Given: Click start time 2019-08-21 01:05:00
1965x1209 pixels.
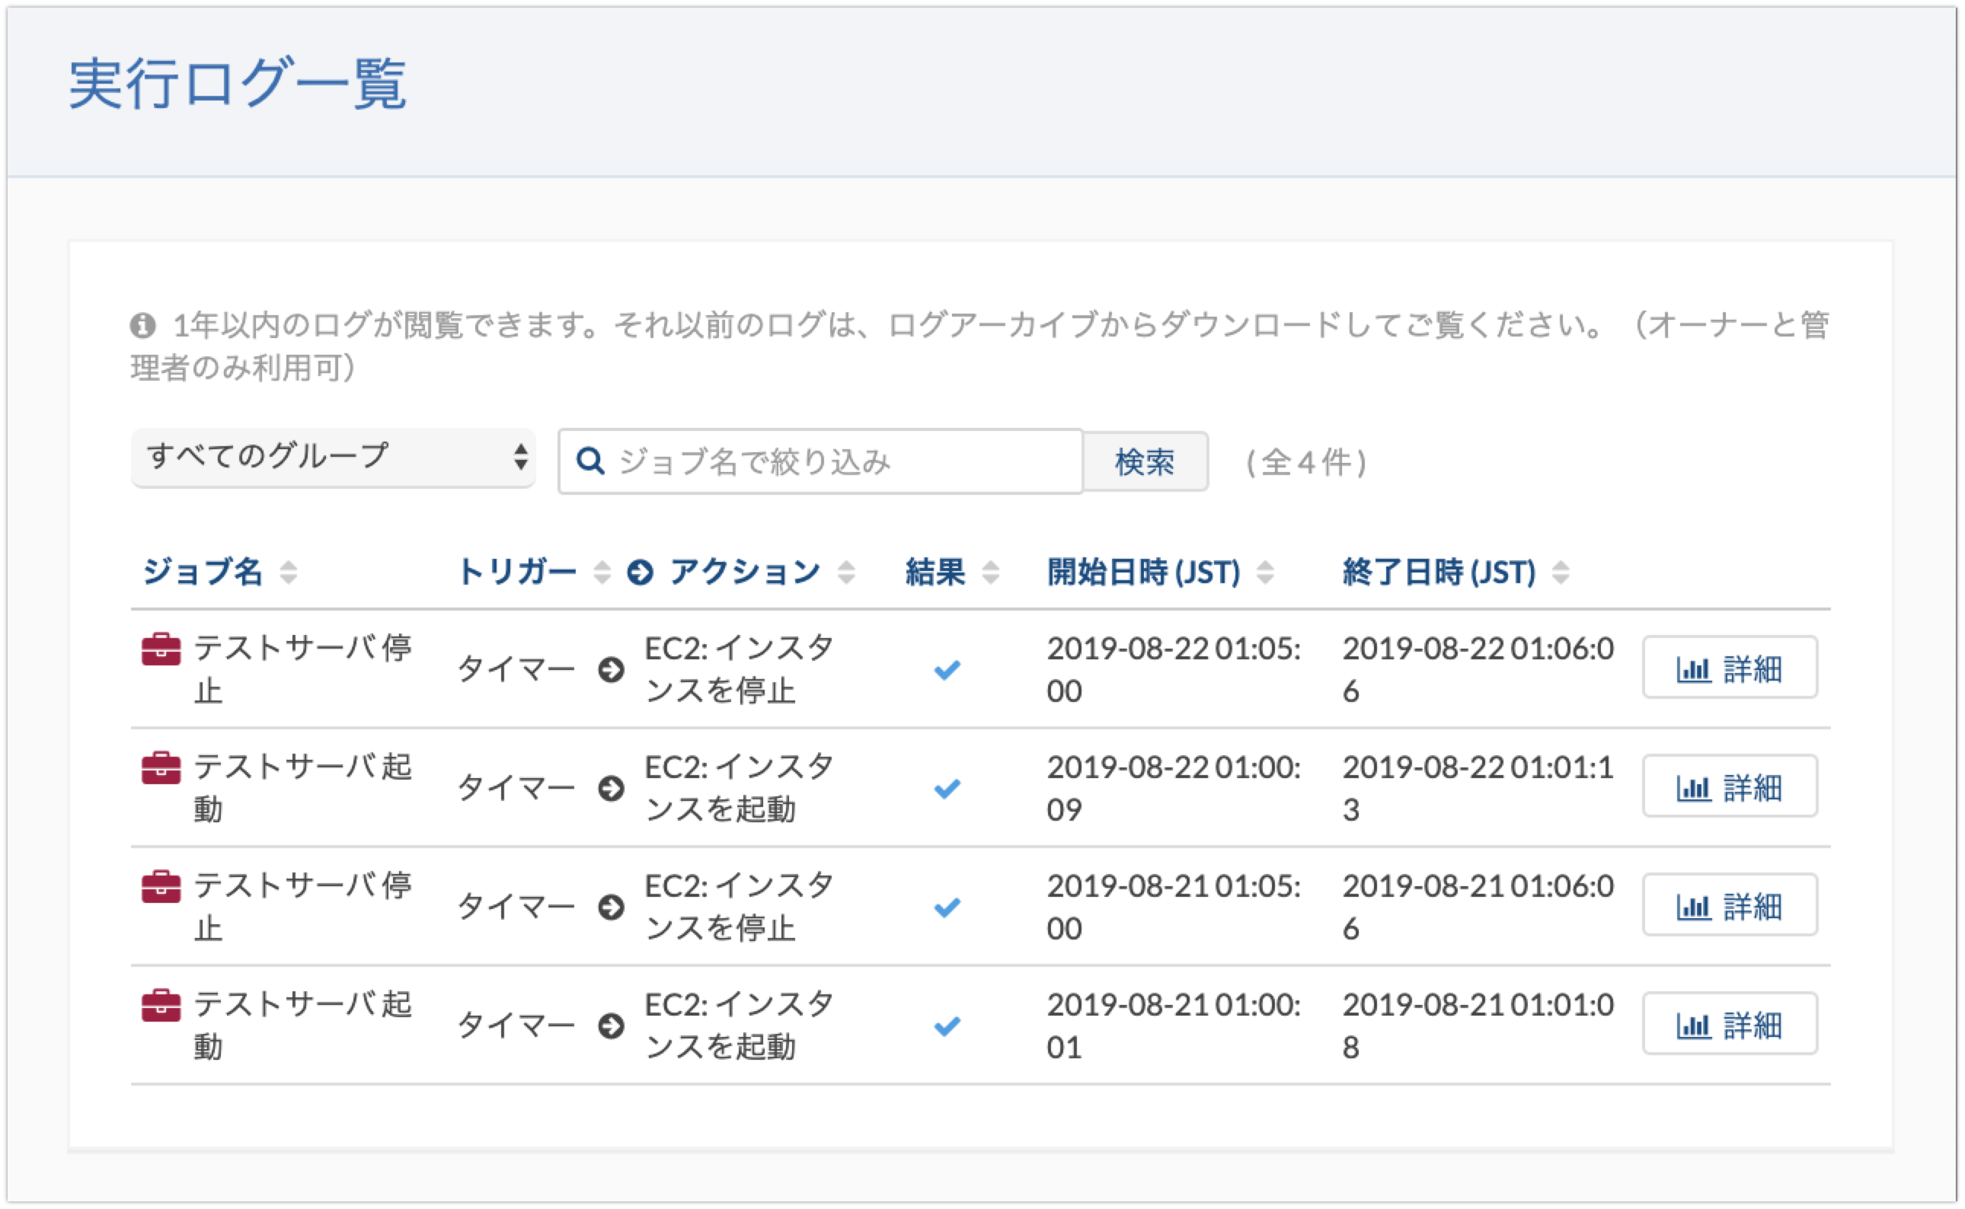Looking at the screenshot, I should 1173,907.
